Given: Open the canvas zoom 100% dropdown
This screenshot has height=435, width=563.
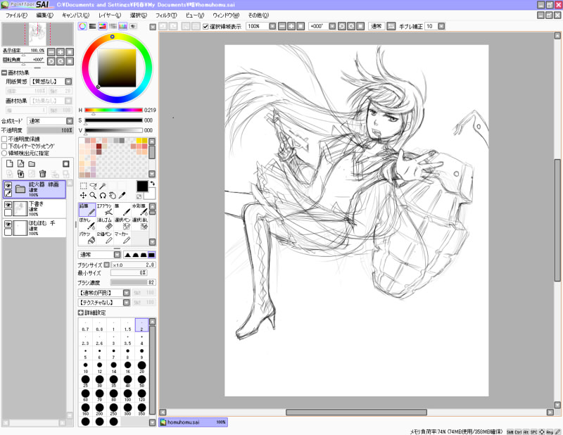Looking at the screenshot, I should [272, 26].
